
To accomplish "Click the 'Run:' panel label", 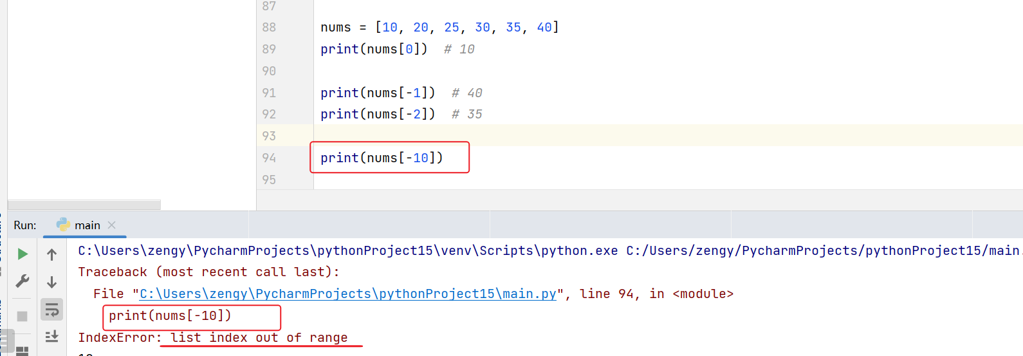I will coord(25,225).
